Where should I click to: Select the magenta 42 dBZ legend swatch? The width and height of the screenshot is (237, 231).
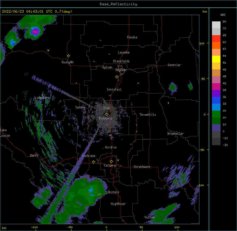point(216,86)
